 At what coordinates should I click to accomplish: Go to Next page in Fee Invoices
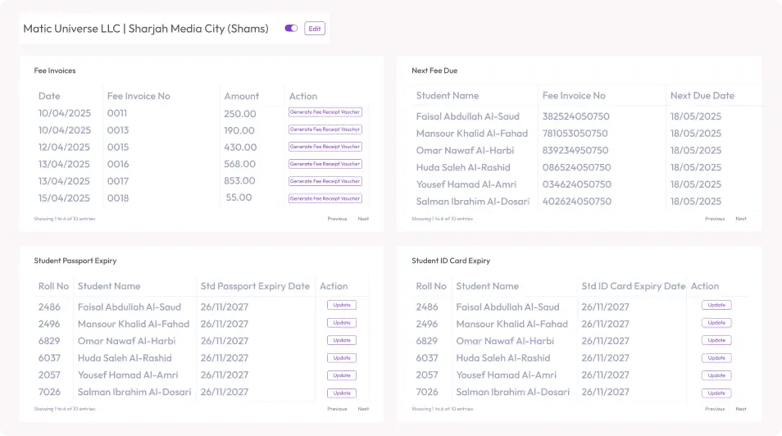click(x=363, y=219)
